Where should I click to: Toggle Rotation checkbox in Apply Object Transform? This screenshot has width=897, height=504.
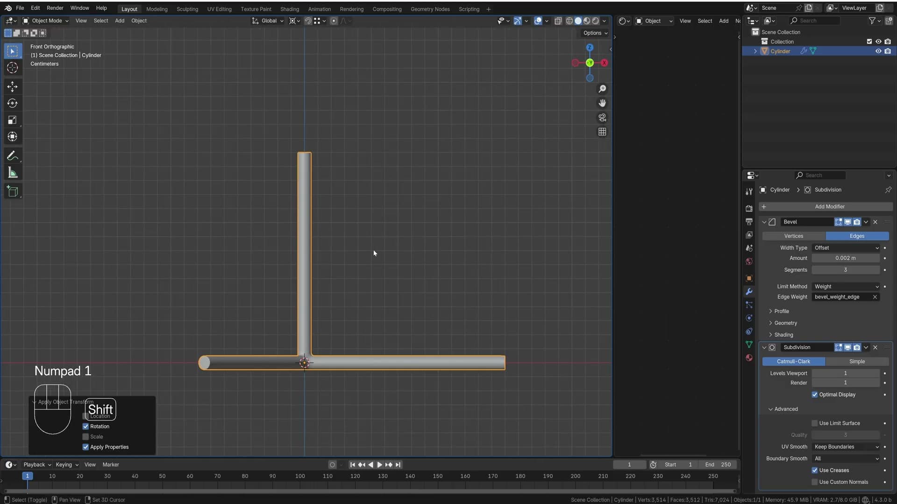85,427
